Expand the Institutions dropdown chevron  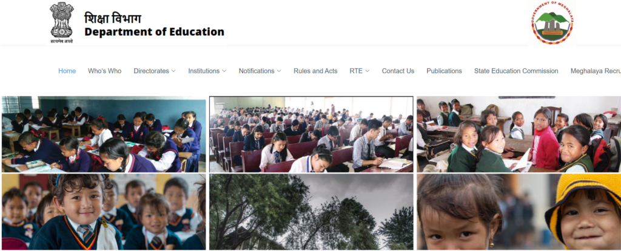[x=224, y=71]
